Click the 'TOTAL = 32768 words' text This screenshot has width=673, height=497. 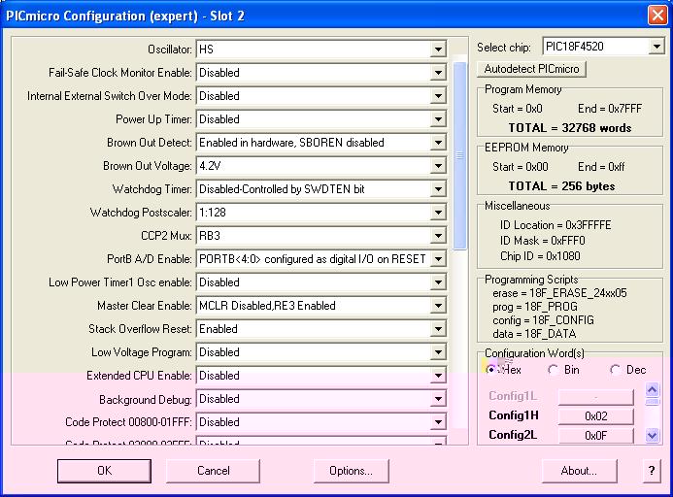pyautogui.click(x=569, y=128)
